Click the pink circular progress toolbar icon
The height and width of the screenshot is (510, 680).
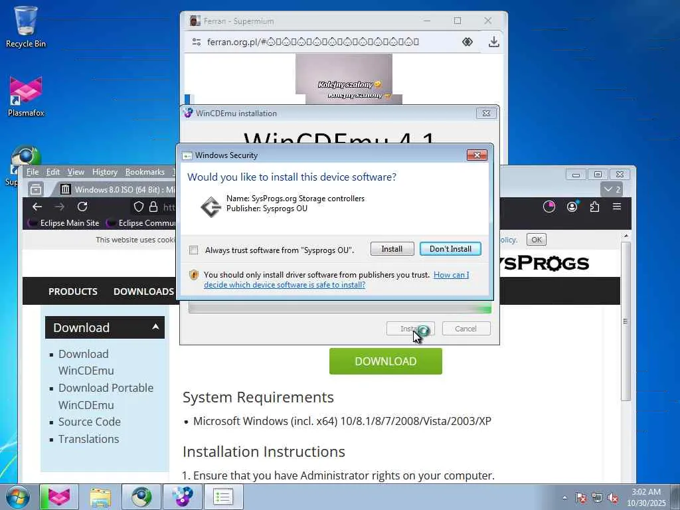tap(549, 207)
